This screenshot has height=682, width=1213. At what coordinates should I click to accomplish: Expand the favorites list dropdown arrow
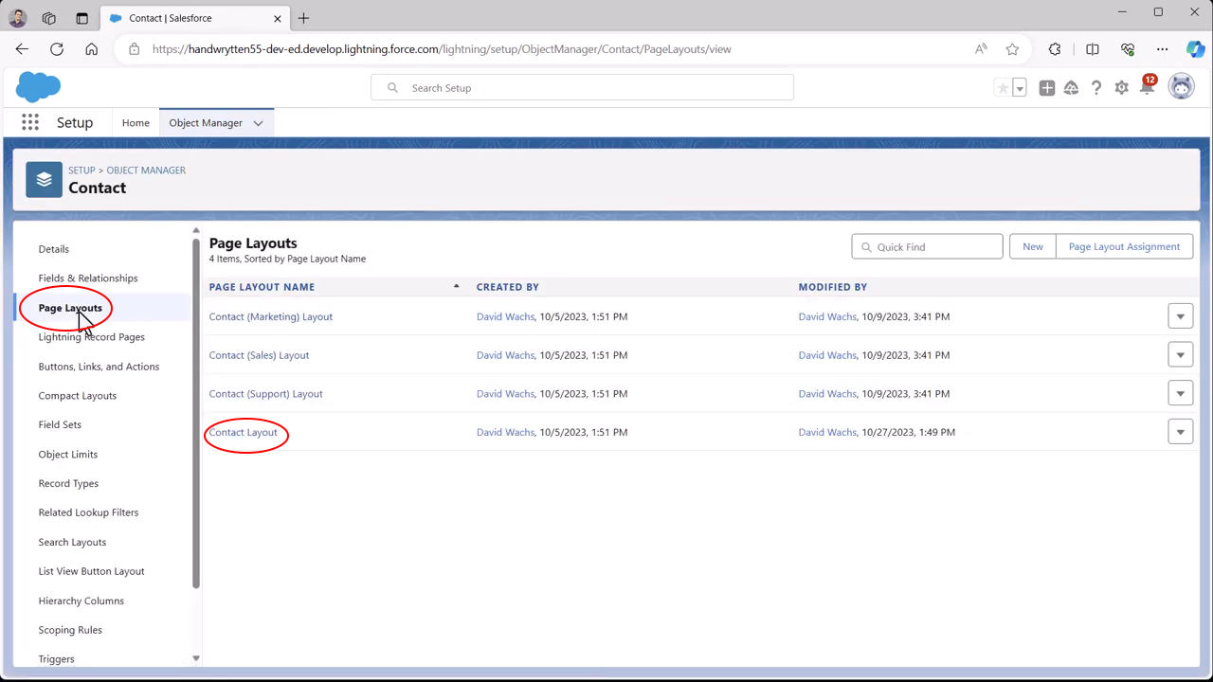tap(1020, 88)
